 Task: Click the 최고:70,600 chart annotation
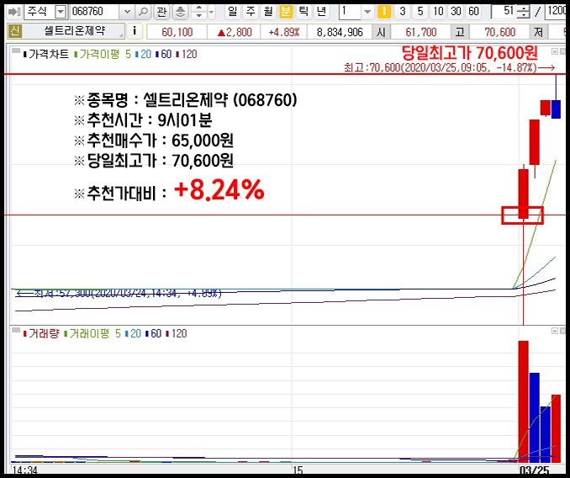click(449, 67)
